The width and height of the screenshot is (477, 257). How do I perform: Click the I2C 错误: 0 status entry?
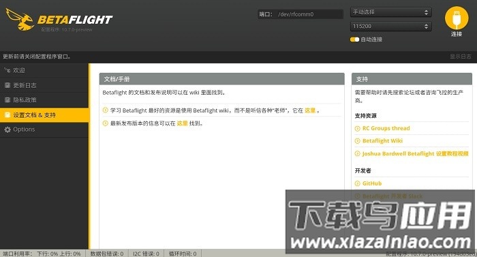(146, 254)
